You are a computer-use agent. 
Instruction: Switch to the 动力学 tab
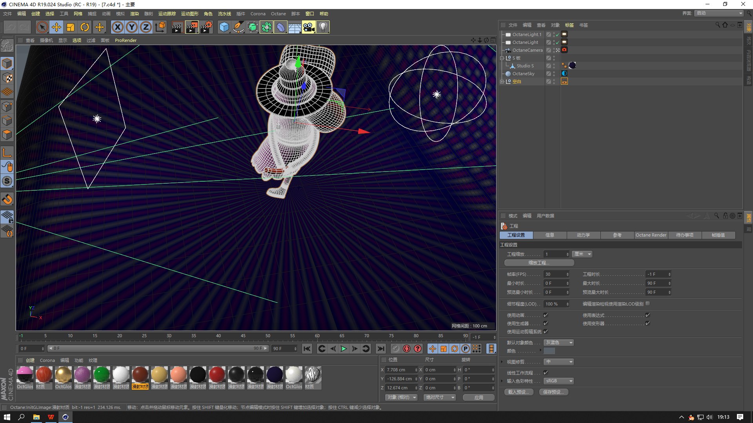pos(584,235)
